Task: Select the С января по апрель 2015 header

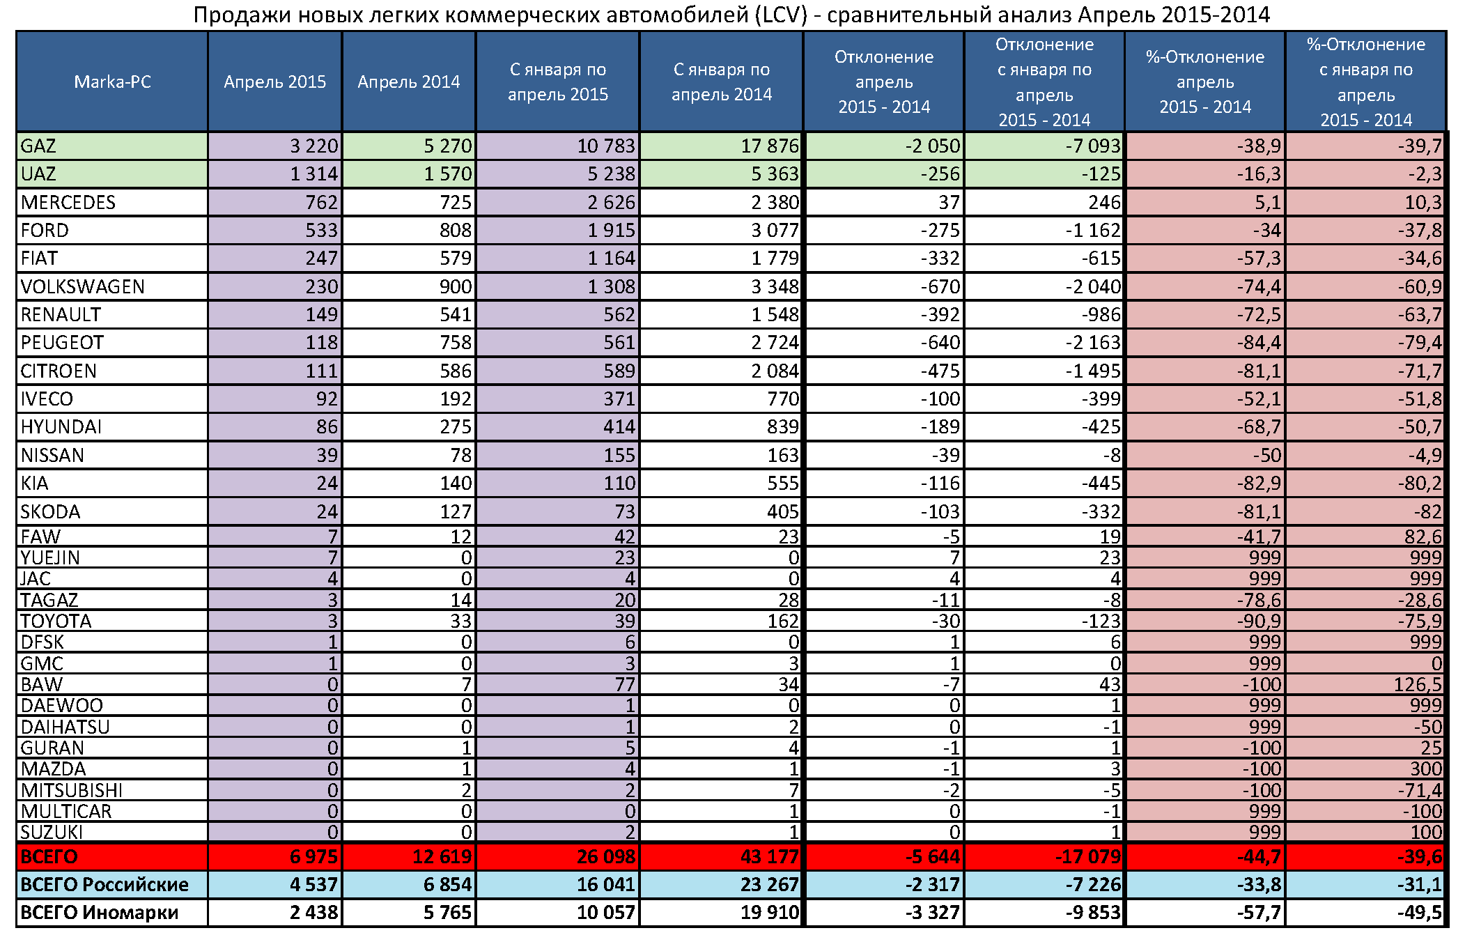Action: [x=557, y=82]
